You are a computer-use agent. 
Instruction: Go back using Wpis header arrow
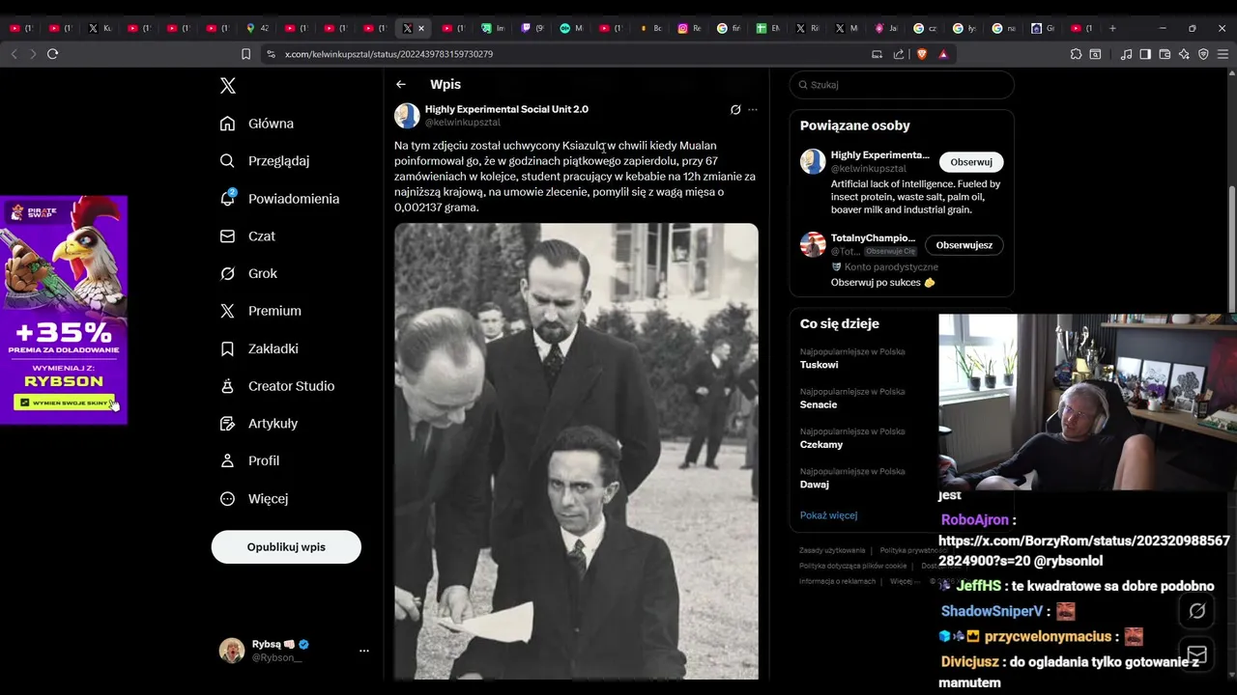click(x=401, y=85)
